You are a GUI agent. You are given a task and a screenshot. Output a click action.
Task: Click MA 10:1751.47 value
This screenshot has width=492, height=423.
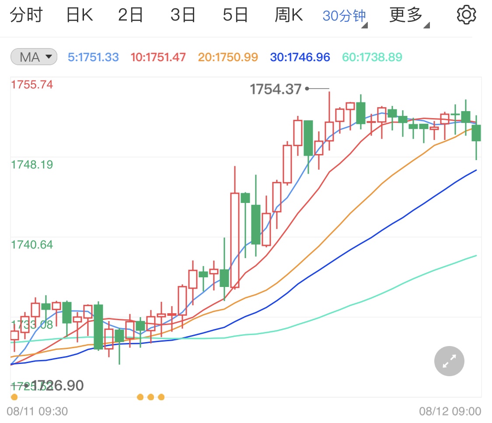tap(158, 57)
